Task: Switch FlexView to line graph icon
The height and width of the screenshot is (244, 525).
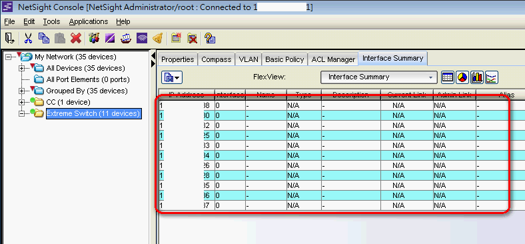Action: pyautogui.click(x=492, y=78)
